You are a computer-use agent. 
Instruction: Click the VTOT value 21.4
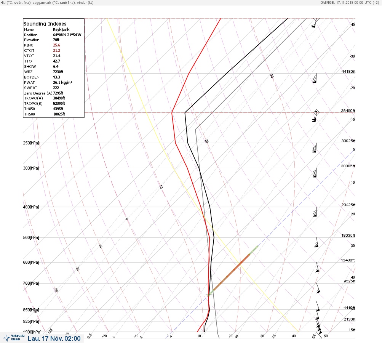click(x=56, y=56)
